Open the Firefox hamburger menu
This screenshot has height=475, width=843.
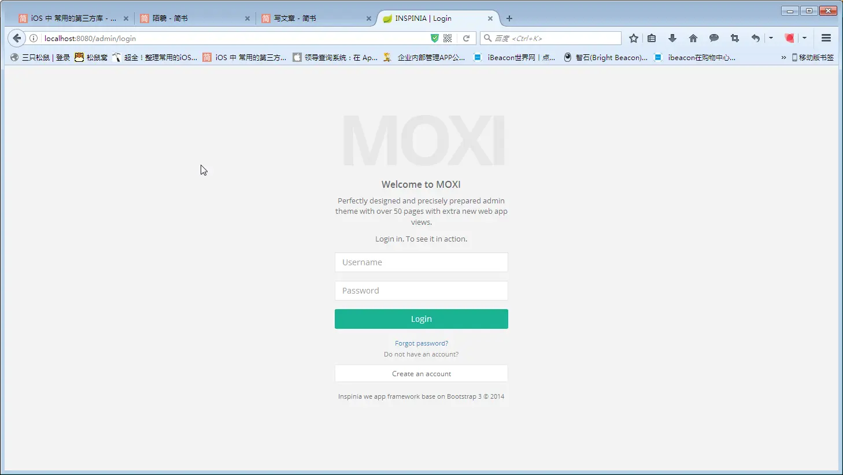[x=826, y=38]
